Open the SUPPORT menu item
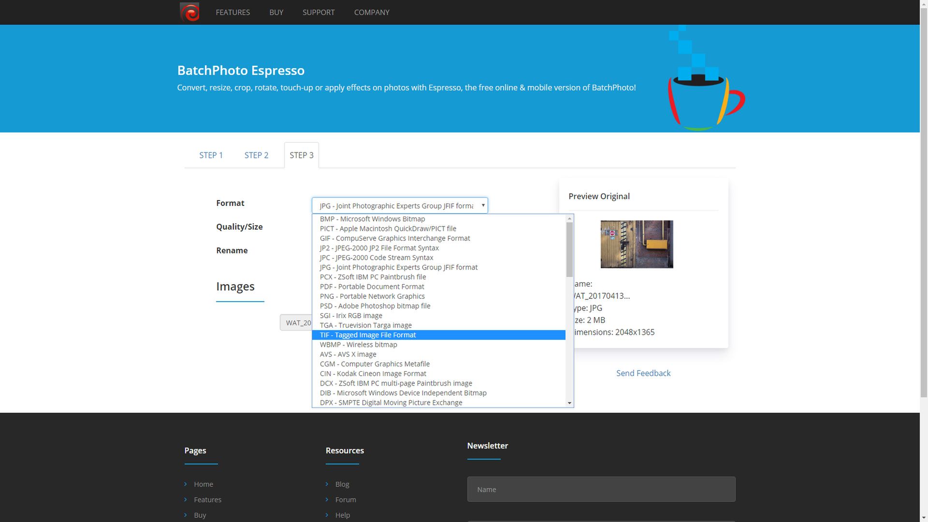Screen dimensions: 928x522 (319, 12)
